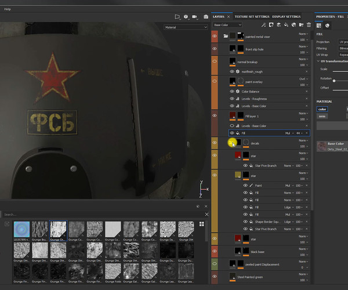Toggle visibility of paint overlay layer

click(215, 81)
